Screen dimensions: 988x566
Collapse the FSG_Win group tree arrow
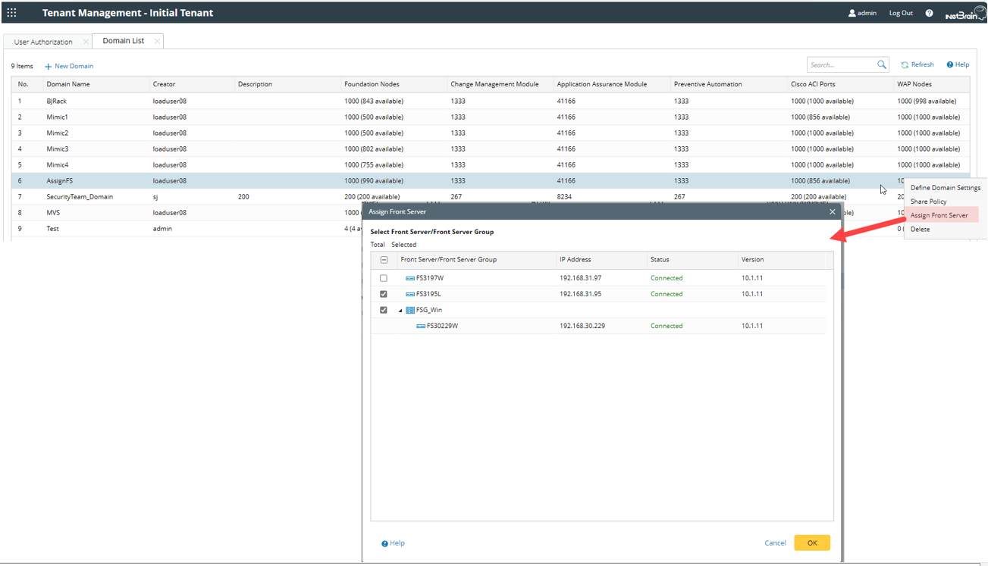tap(400, 311)
